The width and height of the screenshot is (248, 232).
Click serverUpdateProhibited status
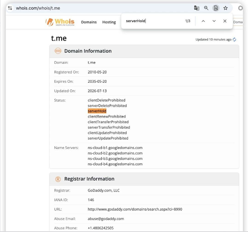tap(108, 138)
